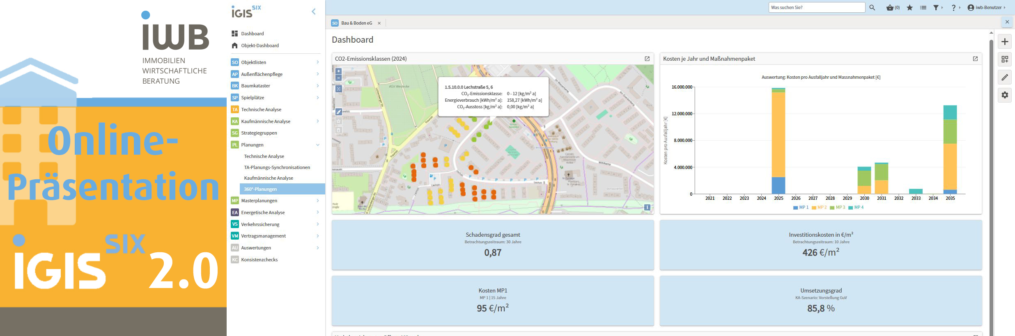Collapse the Planungen section chevron
The width and height of the screenshot is (1015, 336).
pyautogui.click(x=318, y=145)
